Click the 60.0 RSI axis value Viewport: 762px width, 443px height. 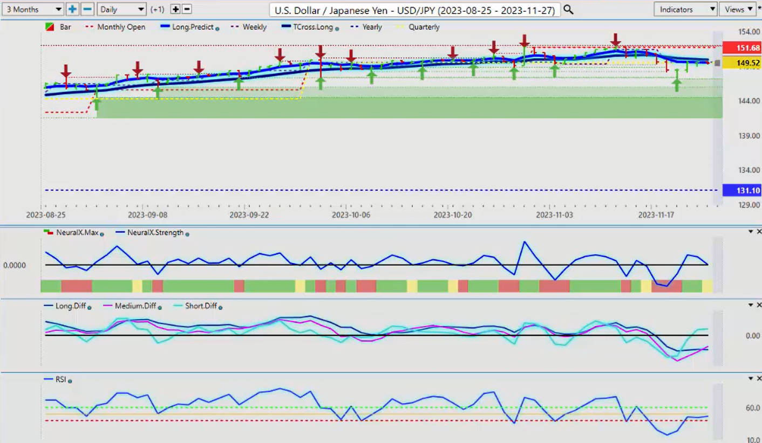[x=753, y=408]
